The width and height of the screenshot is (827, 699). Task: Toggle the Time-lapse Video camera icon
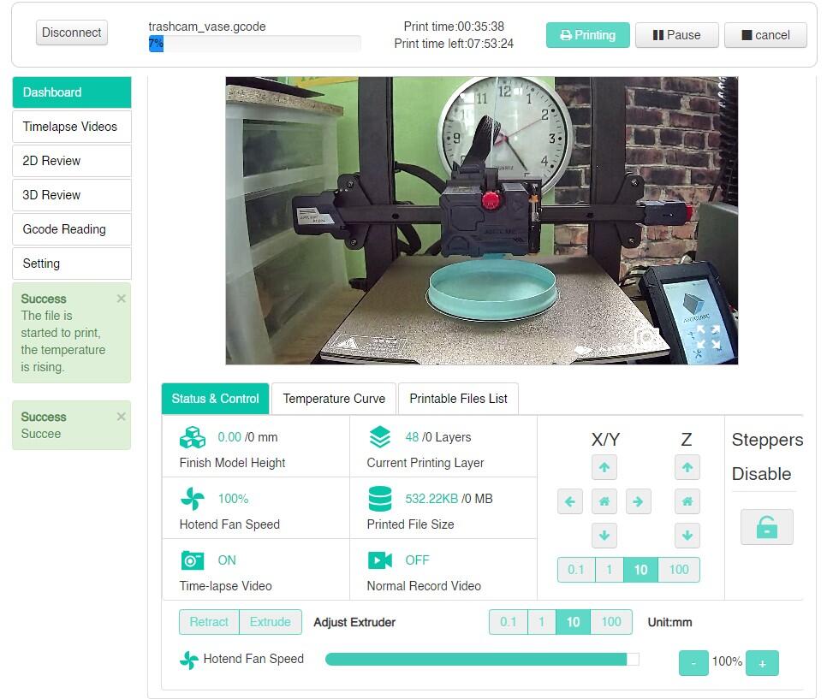pos(193,560)
